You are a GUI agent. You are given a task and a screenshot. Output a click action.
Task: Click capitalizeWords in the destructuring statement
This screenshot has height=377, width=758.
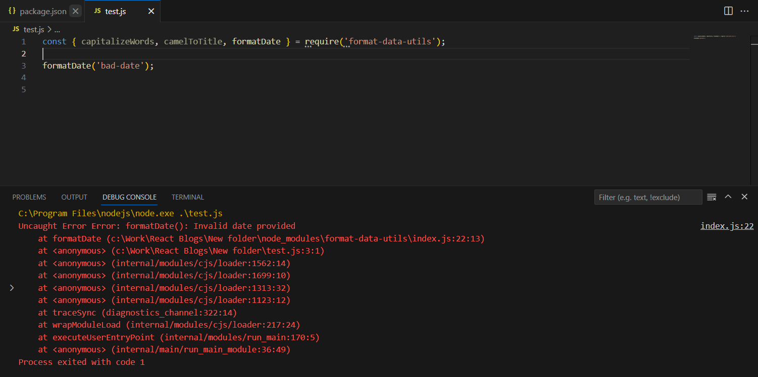[x=118, y=42]
